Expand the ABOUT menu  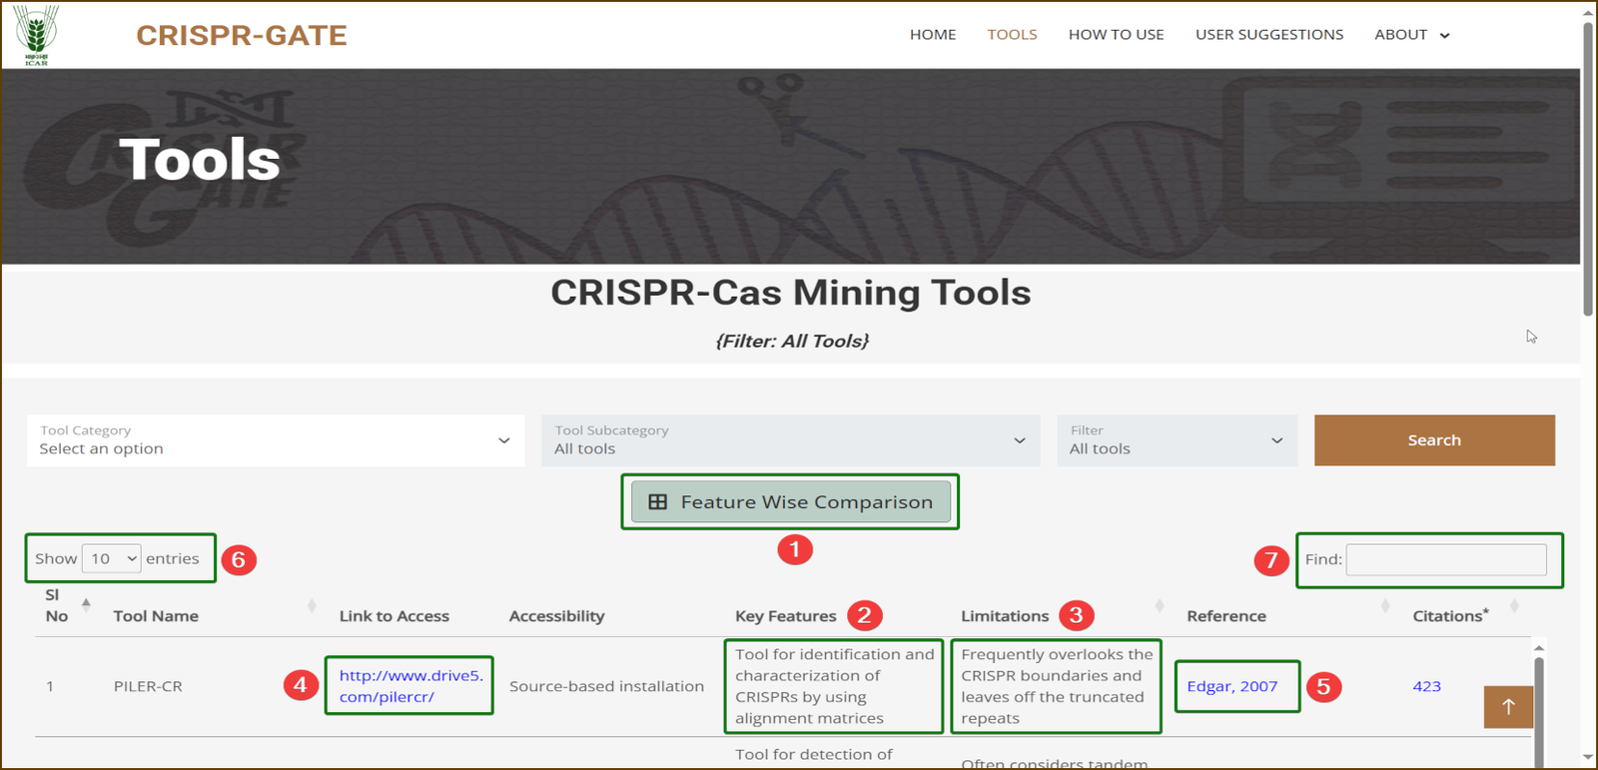click(1411, 35)
